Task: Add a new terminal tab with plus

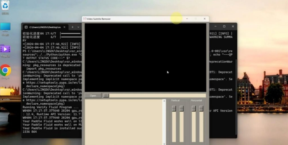Action: point(72,27)
